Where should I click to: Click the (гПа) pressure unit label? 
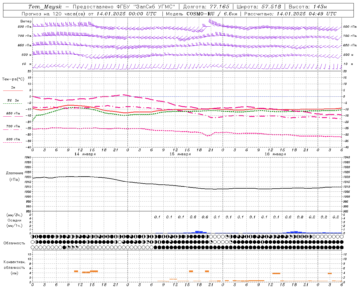pos(15,179)
